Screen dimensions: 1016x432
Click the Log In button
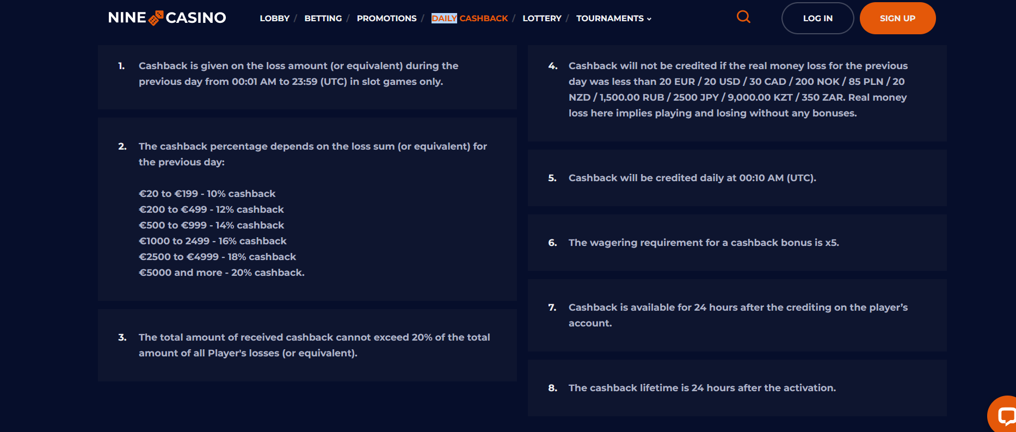(817, 18)
